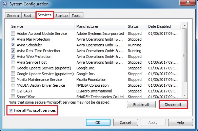Uncheck the Avira Scheduler checkbox
Viewport: 198px width, 131px height.
pyautogui.click(x=13, y=45)
